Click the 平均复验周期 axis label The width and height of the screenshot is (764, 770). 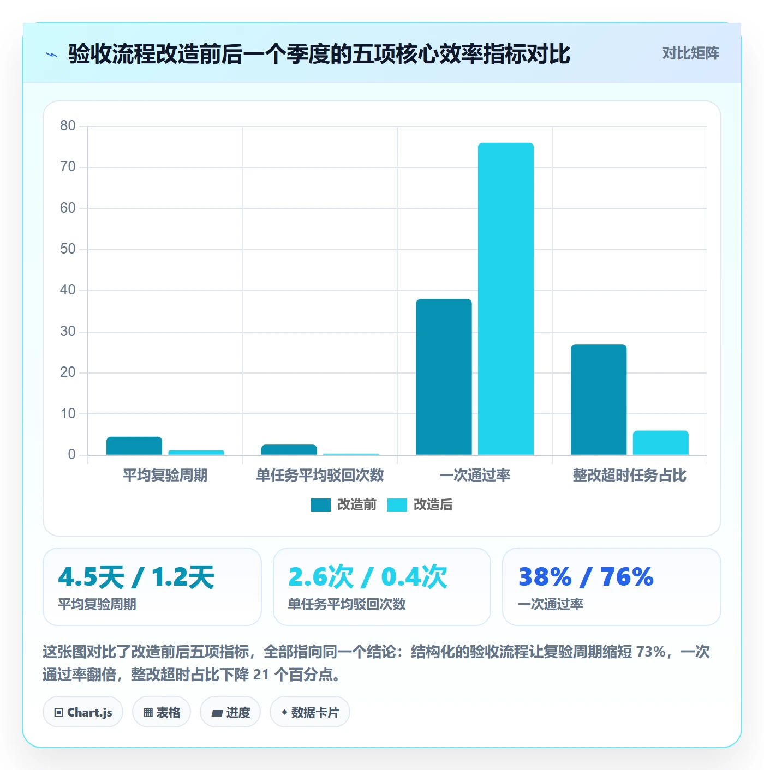click(165, 476)
